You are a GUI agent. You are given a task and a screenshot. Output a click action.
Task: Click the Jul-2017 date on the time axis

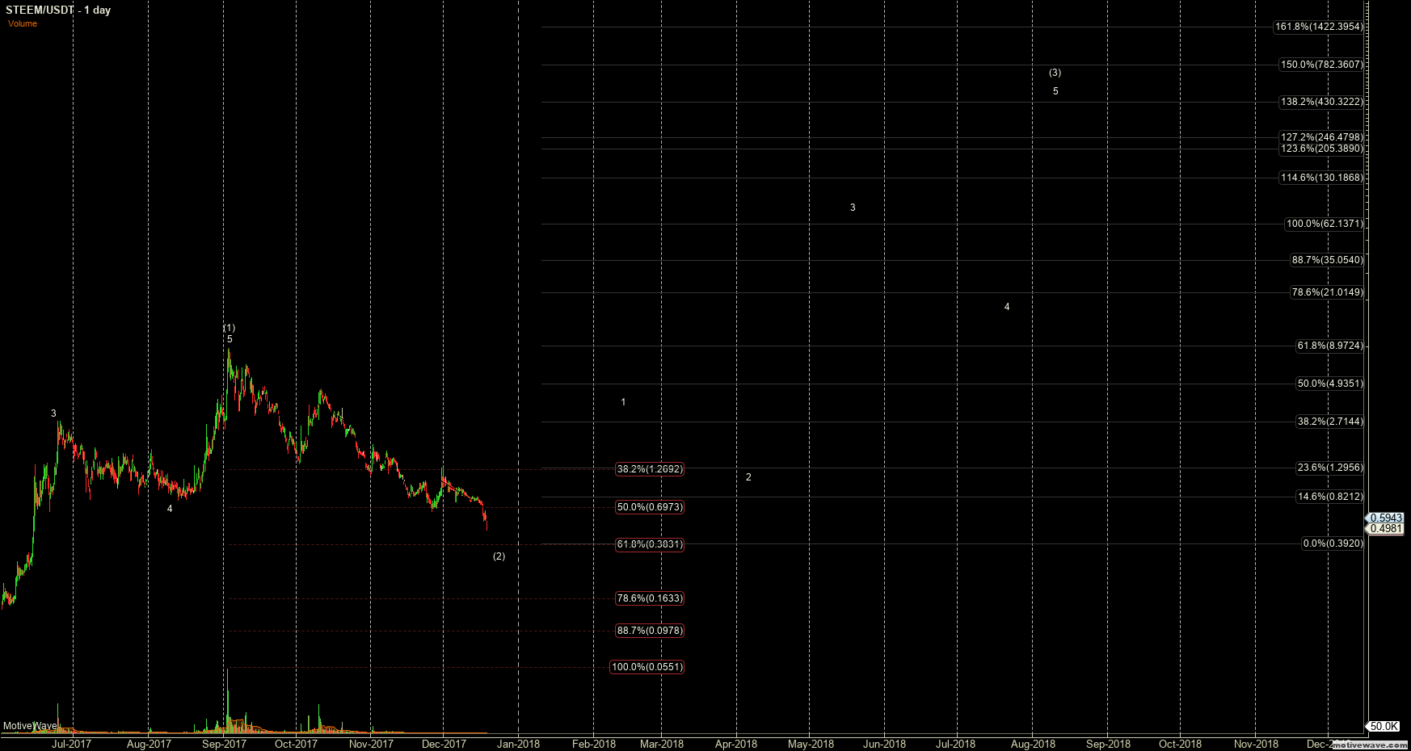tap(72, 744)
